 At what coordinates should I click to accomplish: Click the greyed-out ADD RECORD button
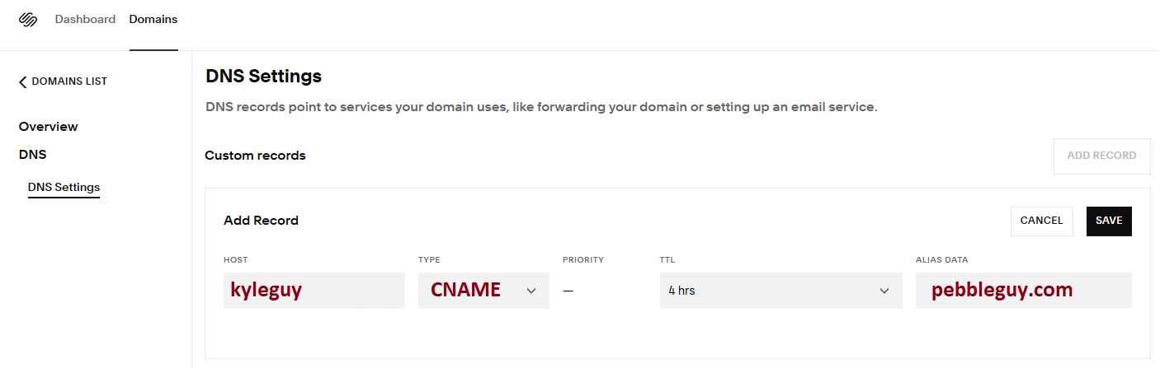(x=1101, y=156)
